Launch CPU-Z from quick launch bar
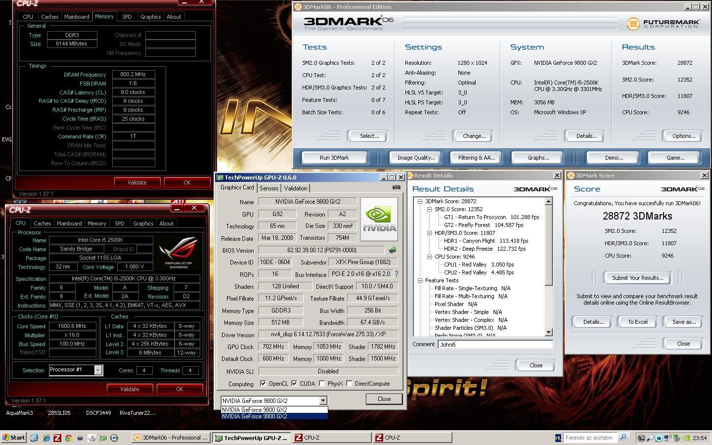Screen dimensions: 712x445 click(x=57, y=438)
